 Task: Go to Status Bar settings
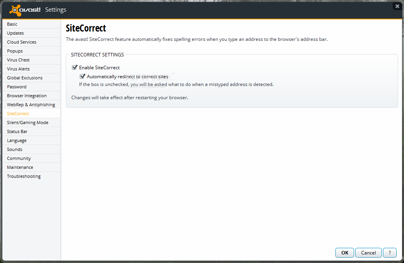coord(32,131)
